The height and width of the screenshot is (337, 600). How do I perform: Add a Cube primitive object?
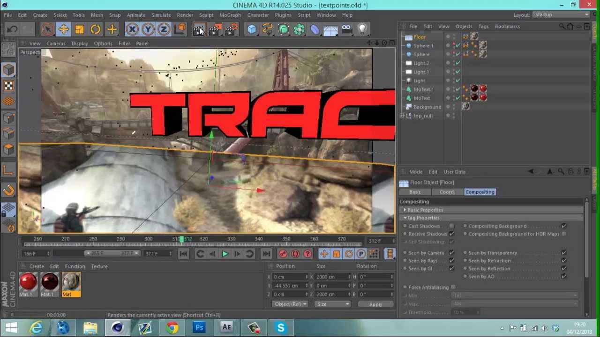[252, 30]
